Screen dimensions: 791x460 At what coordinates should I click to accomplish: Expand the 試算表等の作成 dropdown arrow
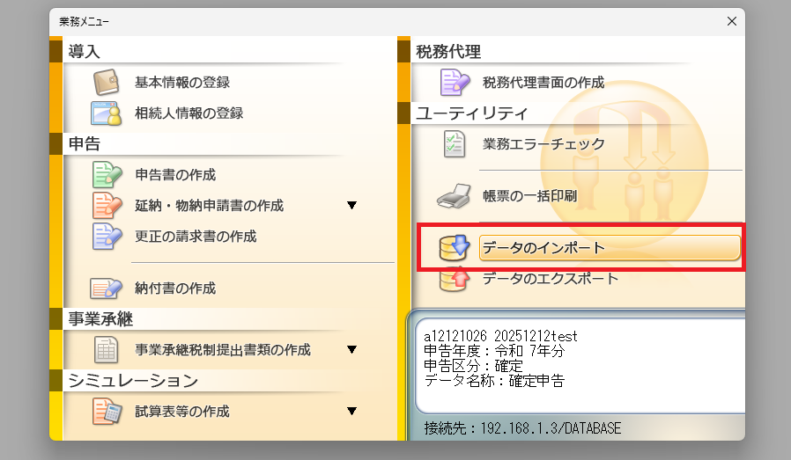click(x=352, y=411)
